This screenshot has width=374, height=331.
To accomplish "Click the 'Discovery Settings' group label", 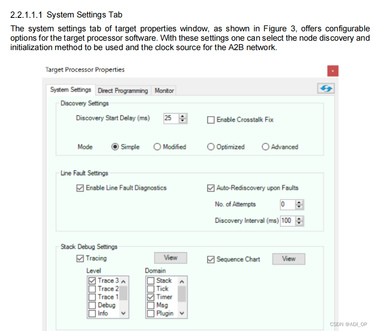I will coord(85,103).
